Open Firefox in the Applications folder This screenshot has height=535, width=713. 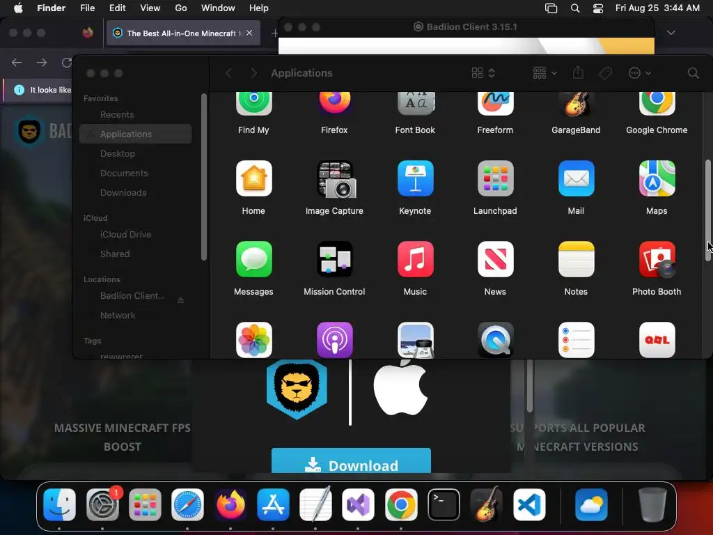point(334,103)
